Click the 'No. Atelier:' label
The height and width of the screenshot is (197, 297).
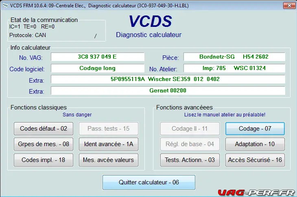pyautogui.click(x=163, y=69)
